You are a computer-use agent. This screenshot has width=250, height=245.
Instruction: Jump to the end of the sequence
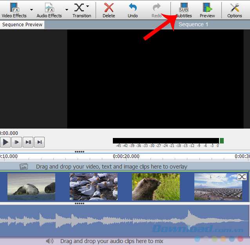[40, 142]
